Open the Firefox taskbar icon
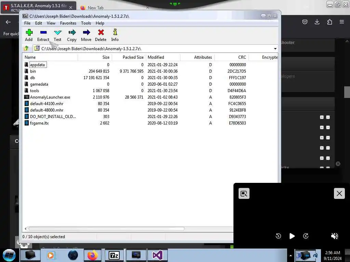This screenshot has width=350, height=262. coord(92,255)
